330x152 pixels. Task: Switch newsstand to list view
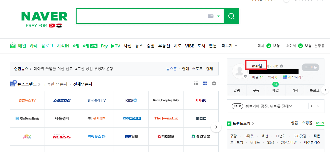(196, 83)
